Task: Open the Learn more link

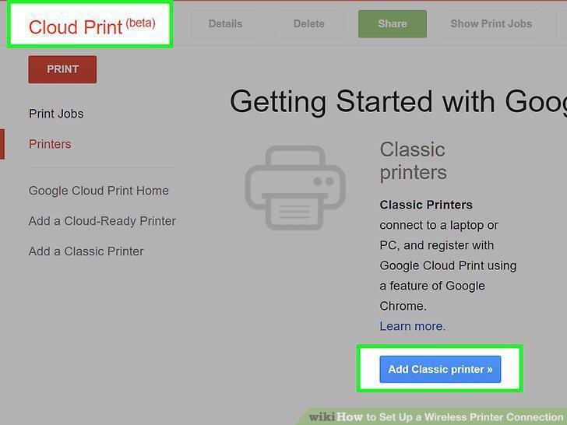Action: tap(413, 326)
